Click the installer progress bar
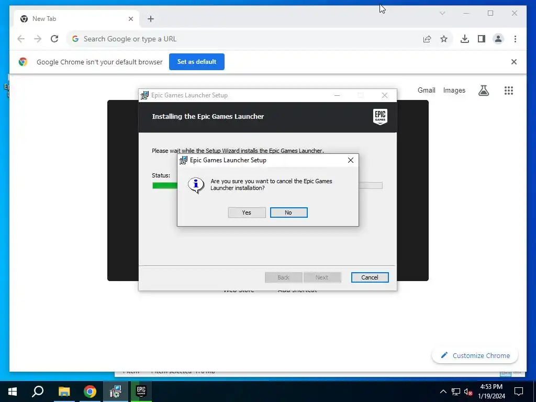The height and width of the screenshot is (402, 536). coord(267,186)
